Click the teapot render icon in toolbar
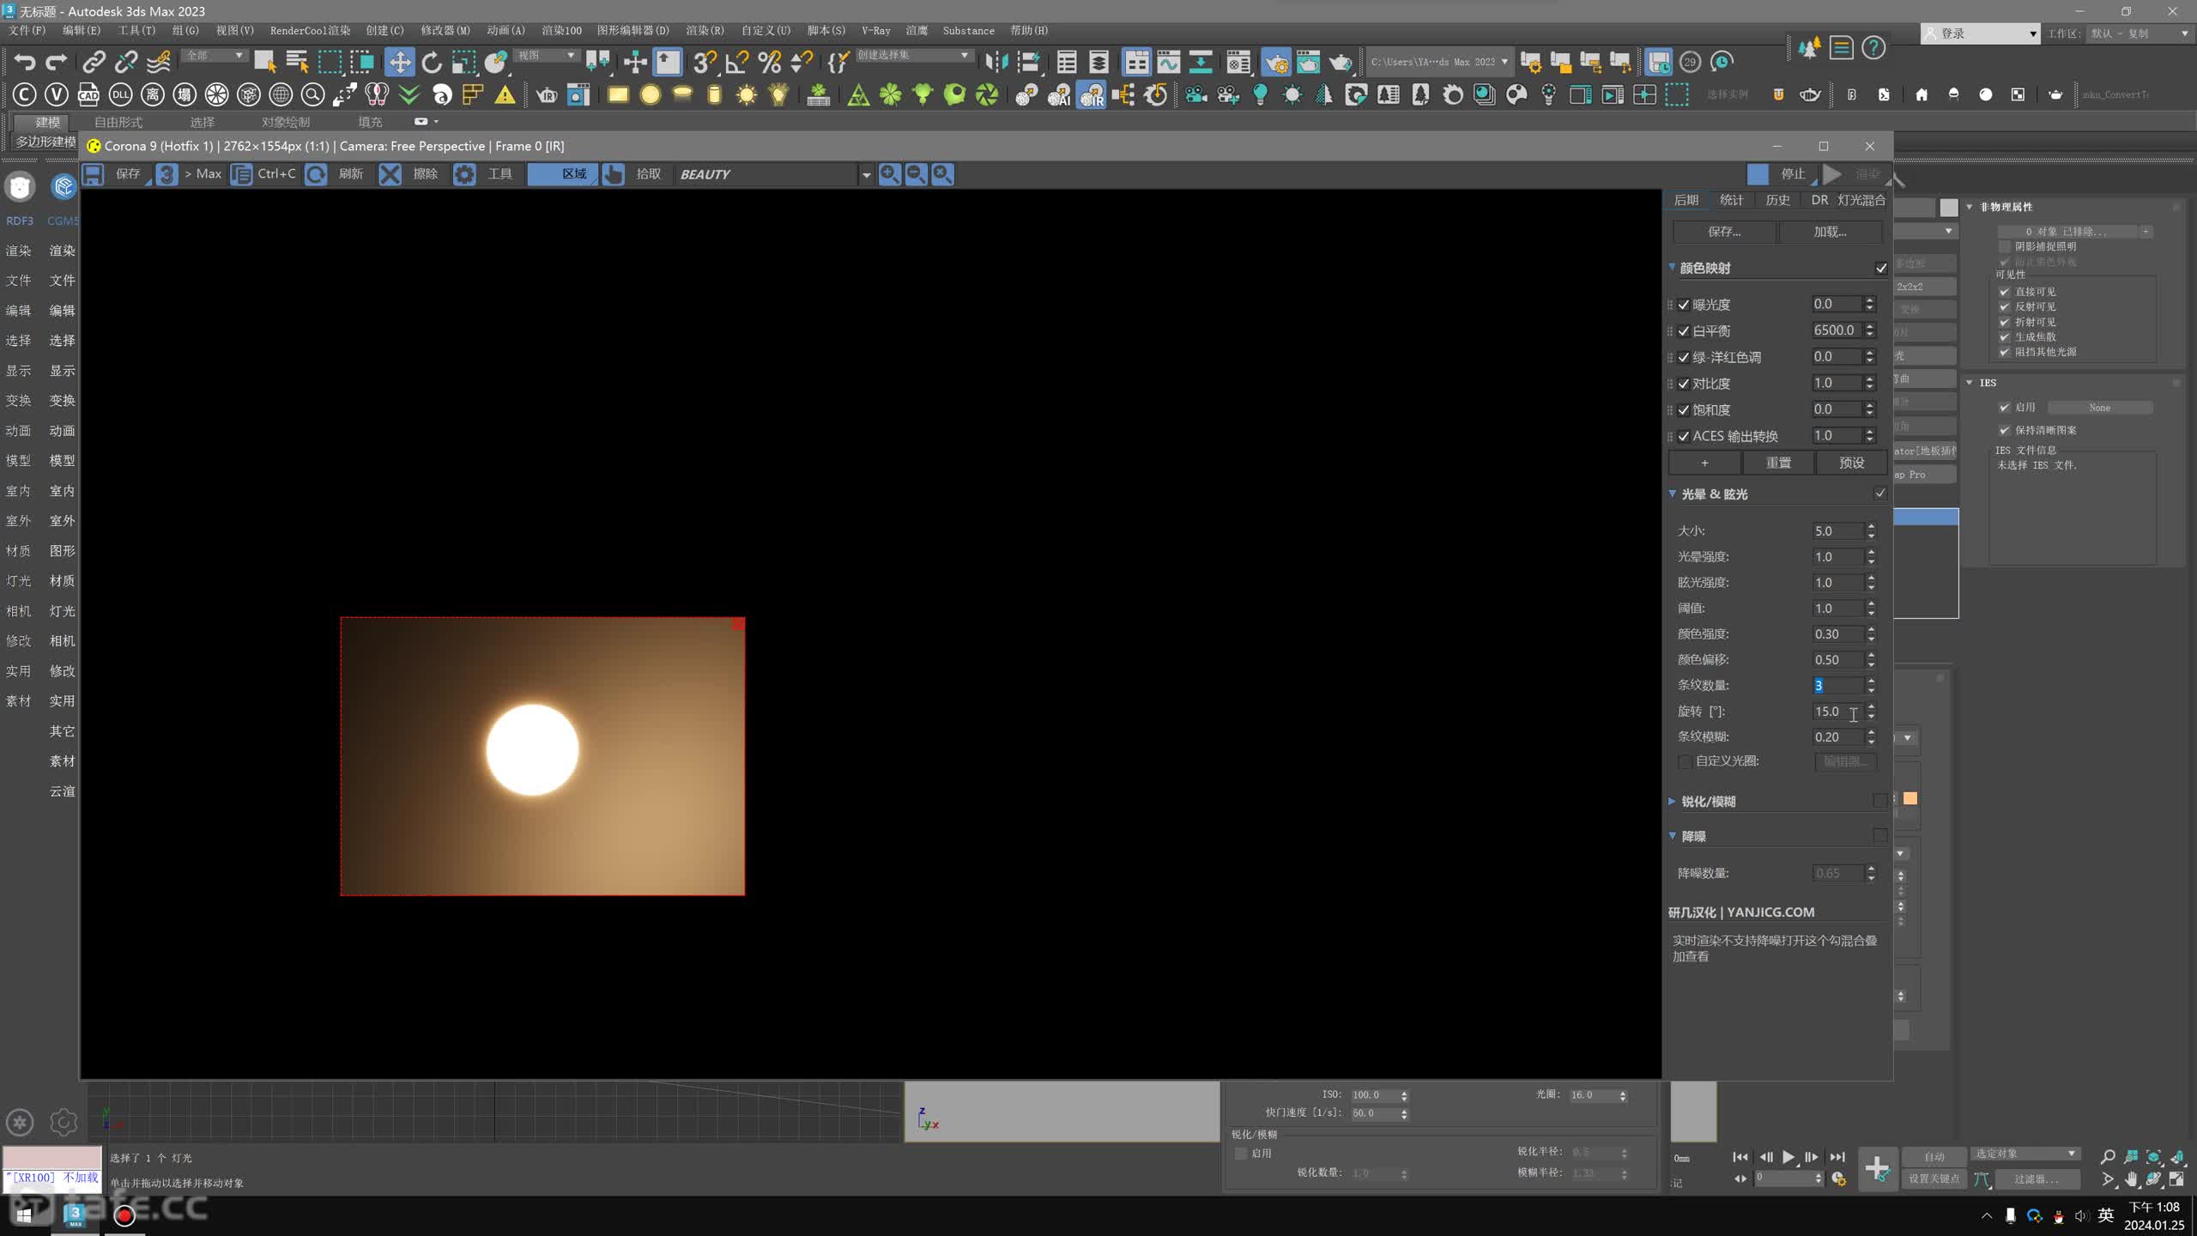The width and height of the screenshot is (2197, 1236). 1340,62
